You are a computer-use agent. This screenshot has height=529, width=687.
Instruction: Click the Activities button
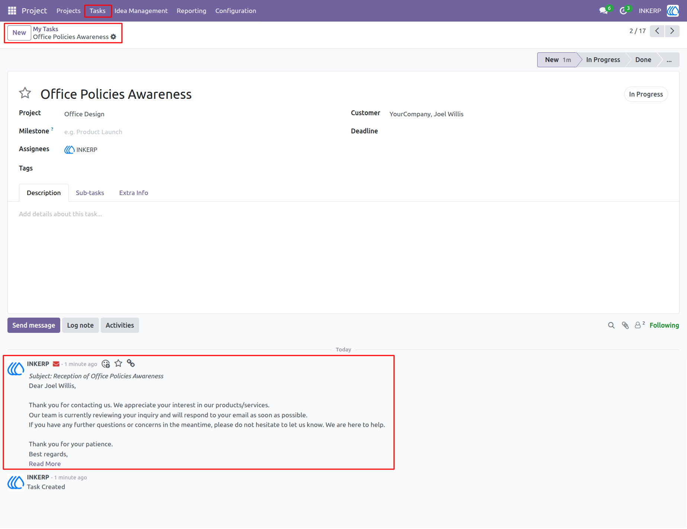pos(120,325)
